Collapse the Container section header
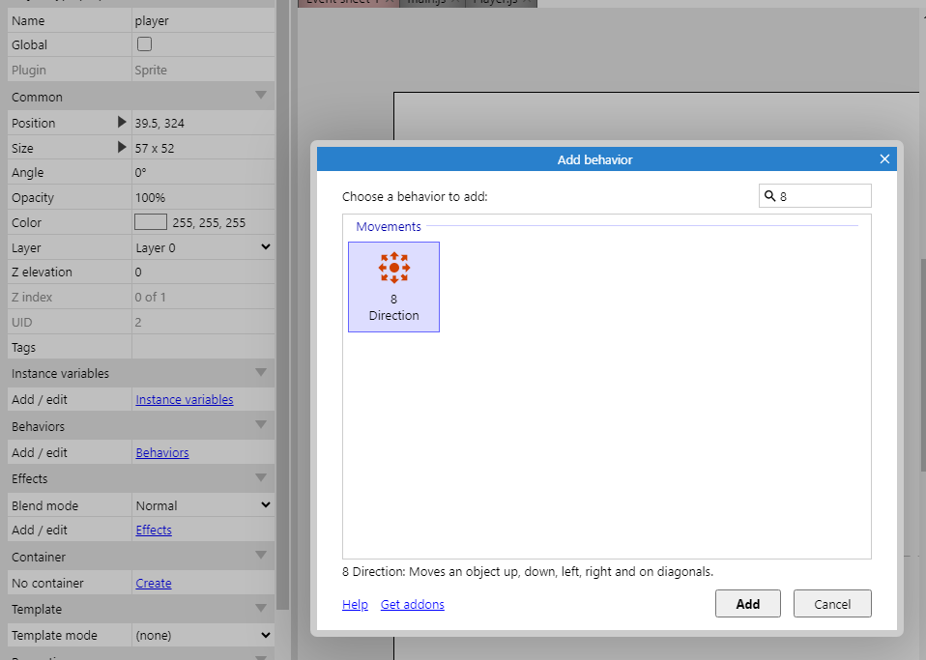 click(260, 556)
